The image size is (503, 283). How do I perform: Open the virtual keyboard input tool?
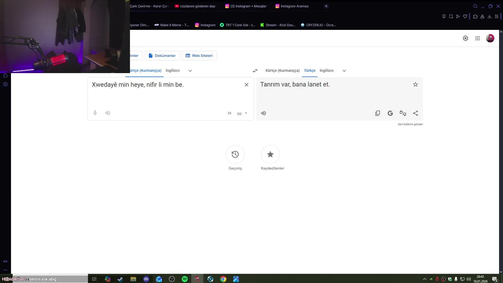(x=239, y=113)
